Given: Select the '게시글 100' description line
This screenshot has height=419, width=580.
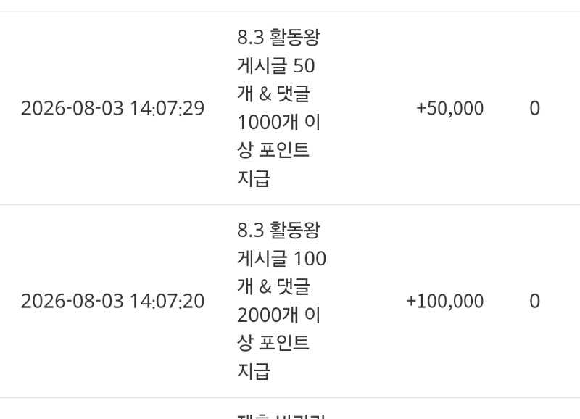Looking at the screenshot, I should pos(281,259).
